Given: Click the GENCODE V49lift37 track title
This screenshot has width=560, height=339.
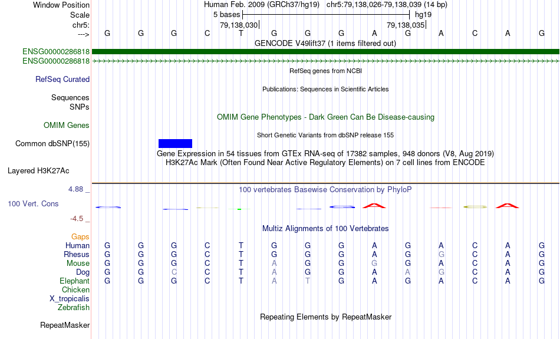Looking at the screenshot, I should [x=325, y=43].
